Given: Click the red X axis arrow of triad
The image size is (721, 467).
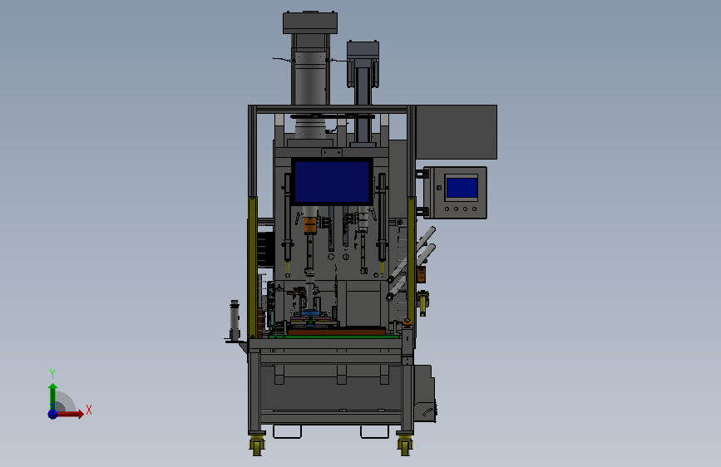Looking at the screenshot, I should point(70,414).
